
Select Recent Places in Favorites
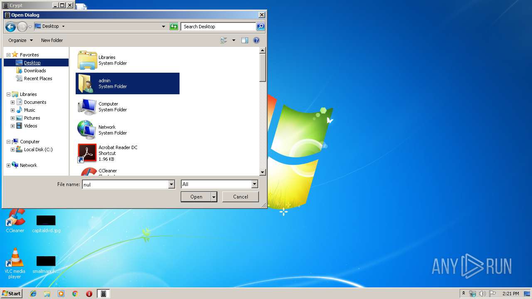[38, 78]
